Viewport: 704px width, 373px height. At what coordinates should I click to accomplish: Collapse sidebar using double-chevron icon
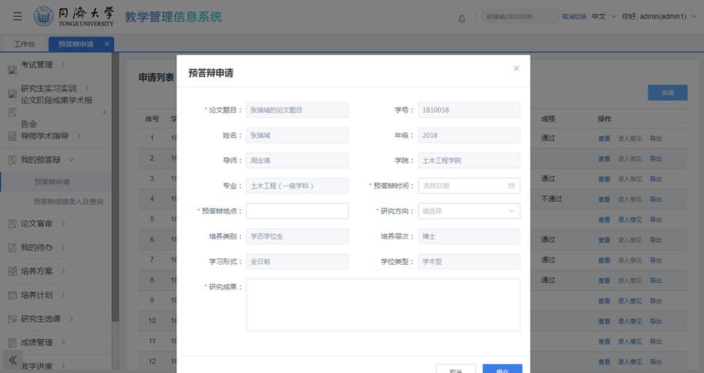point(12,360)
